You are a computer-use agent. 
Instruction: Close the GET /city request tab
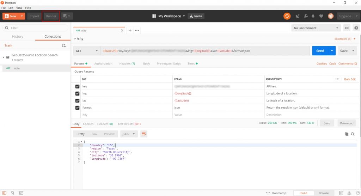pyautogui.click(x=122, y=30)
